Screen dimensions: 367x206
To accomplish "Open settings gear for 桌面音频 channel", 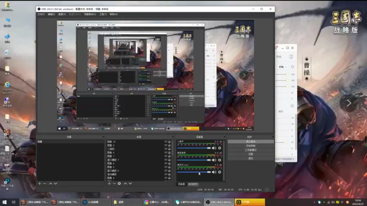I will point(220,160).
